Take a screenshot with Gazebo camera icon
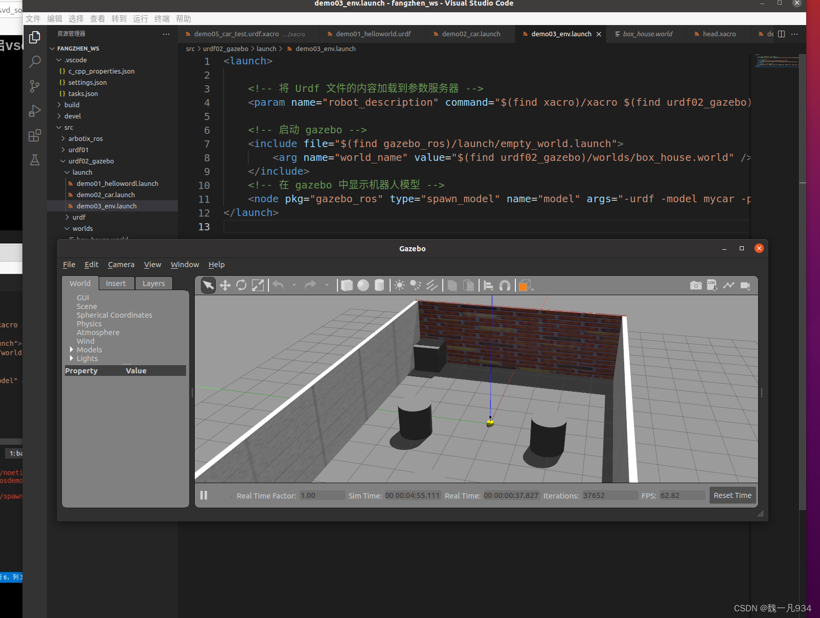The image size is (820, 618). click(x=696, y=285)
